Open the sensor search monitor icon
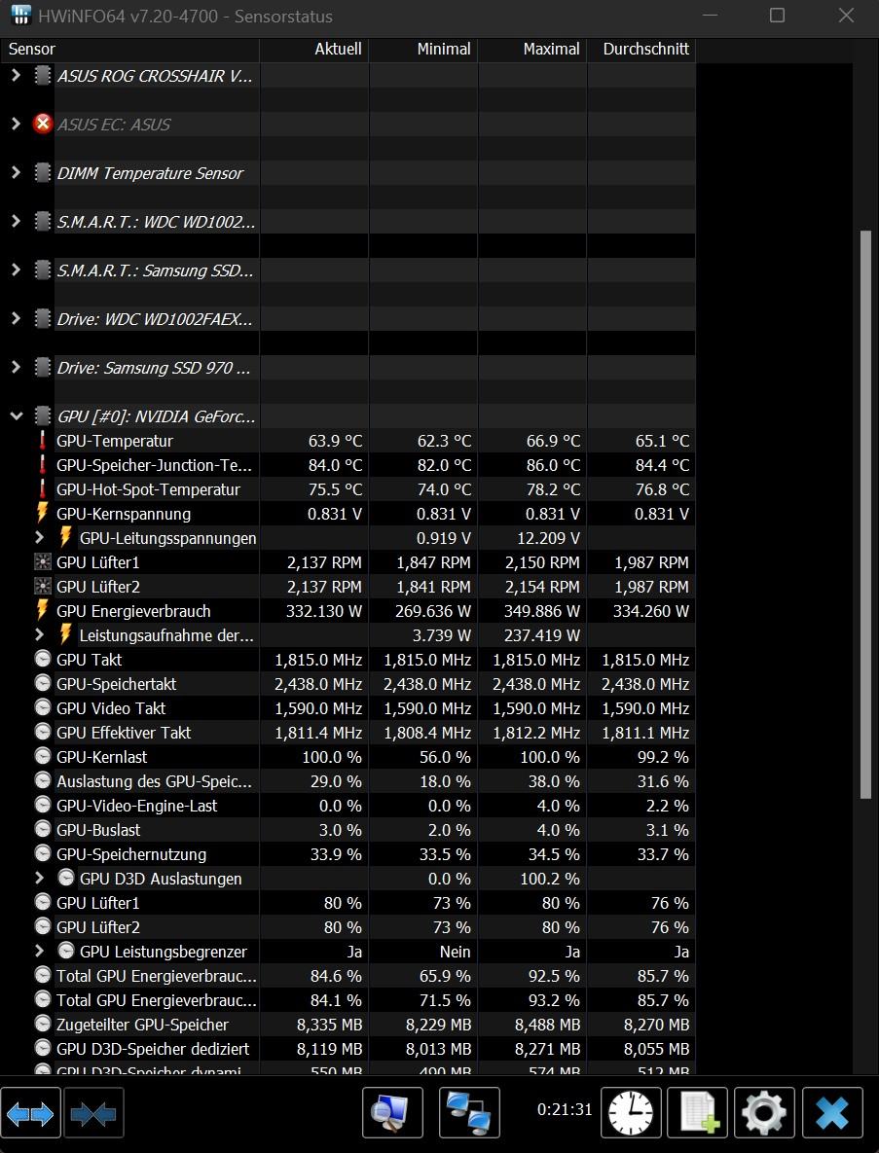Viewport: 879px width, 1153px height. 393,1112
